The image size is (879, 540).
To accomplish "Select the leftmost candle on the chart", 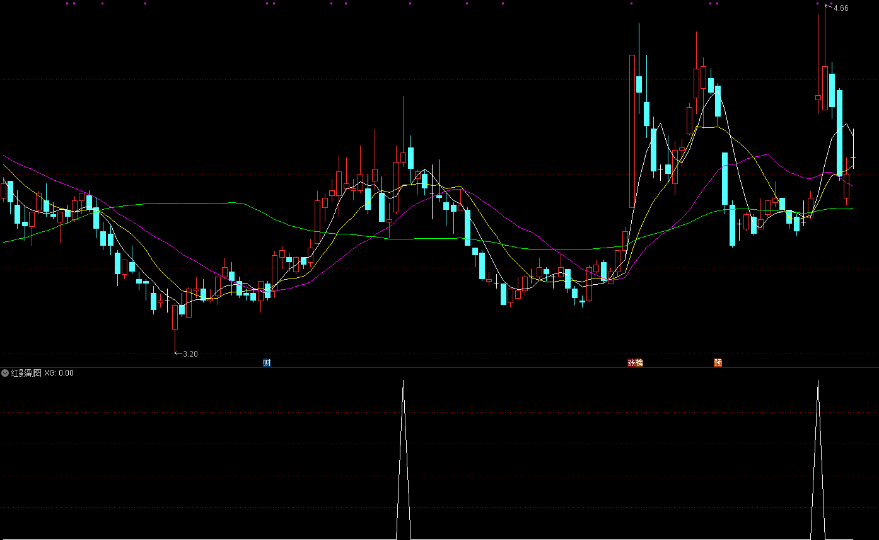I will click(3, 190).
